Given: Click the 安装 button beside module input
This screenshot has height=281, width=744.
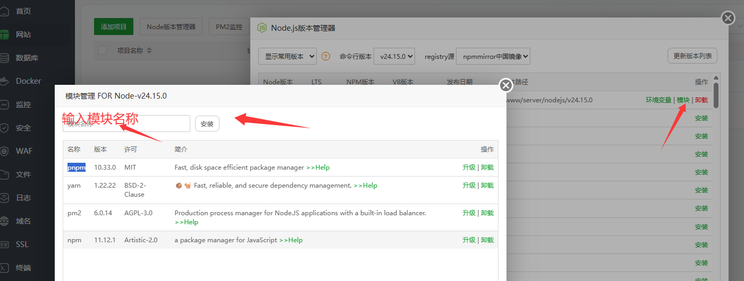Looking at the screenshot, I should point(207,124).
